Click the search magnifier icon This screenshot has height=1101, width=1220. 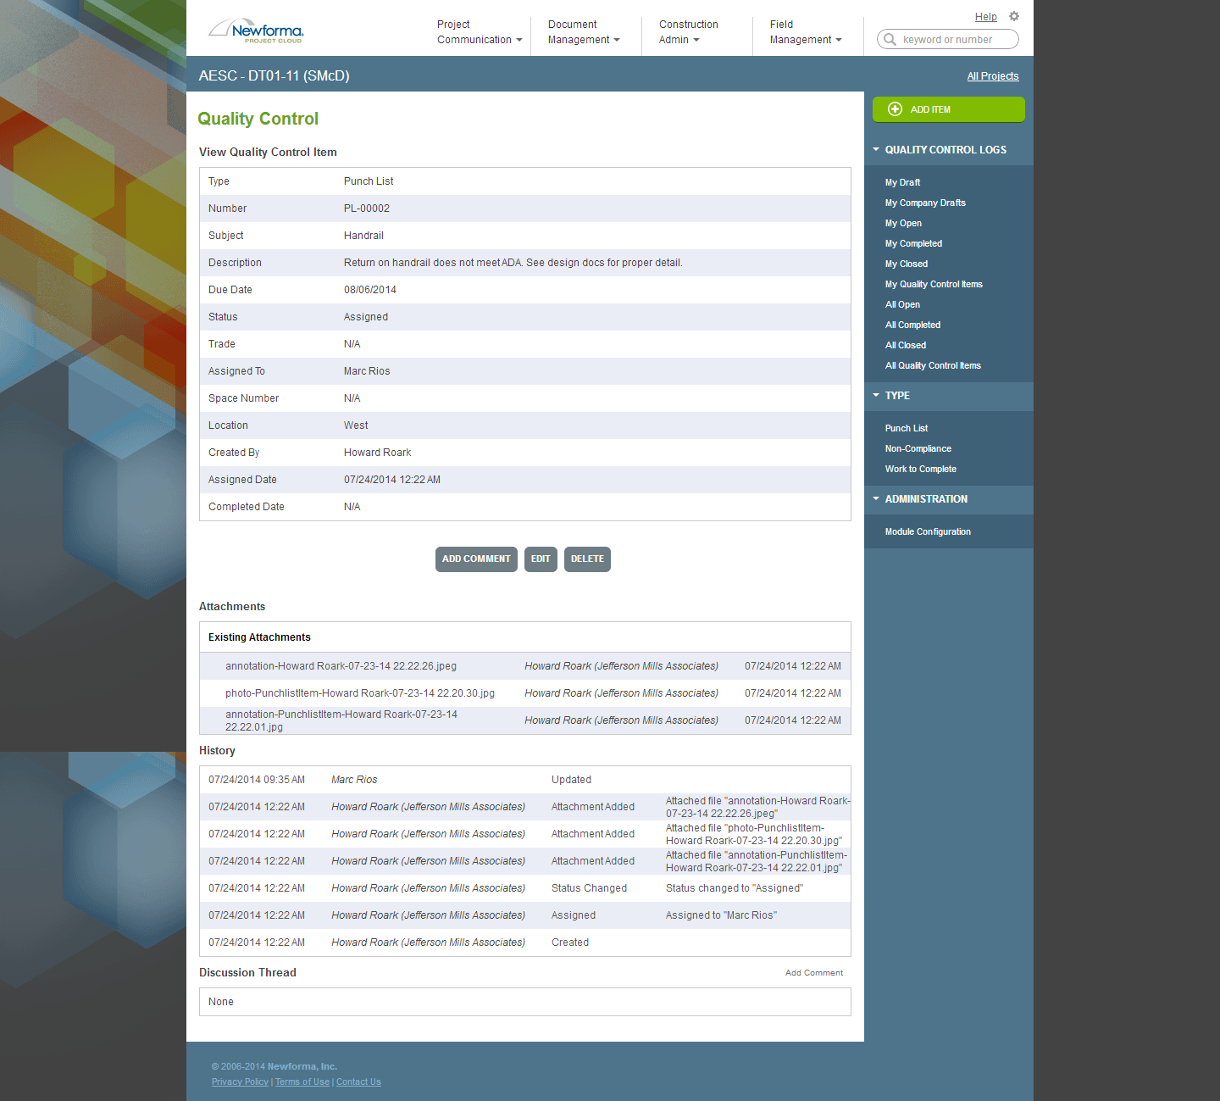point(890,39)
